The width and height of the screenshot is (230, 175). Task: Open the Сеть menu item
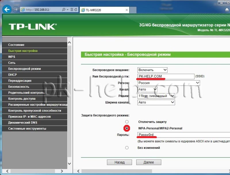tap(34, 63)
